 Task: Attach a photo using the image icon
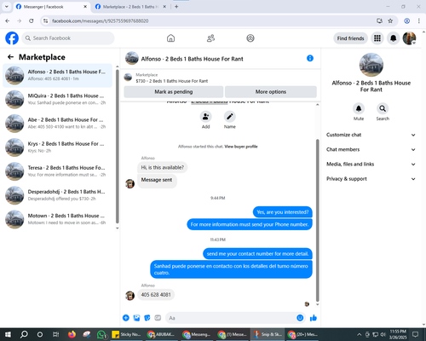click(x=136, y=318)
